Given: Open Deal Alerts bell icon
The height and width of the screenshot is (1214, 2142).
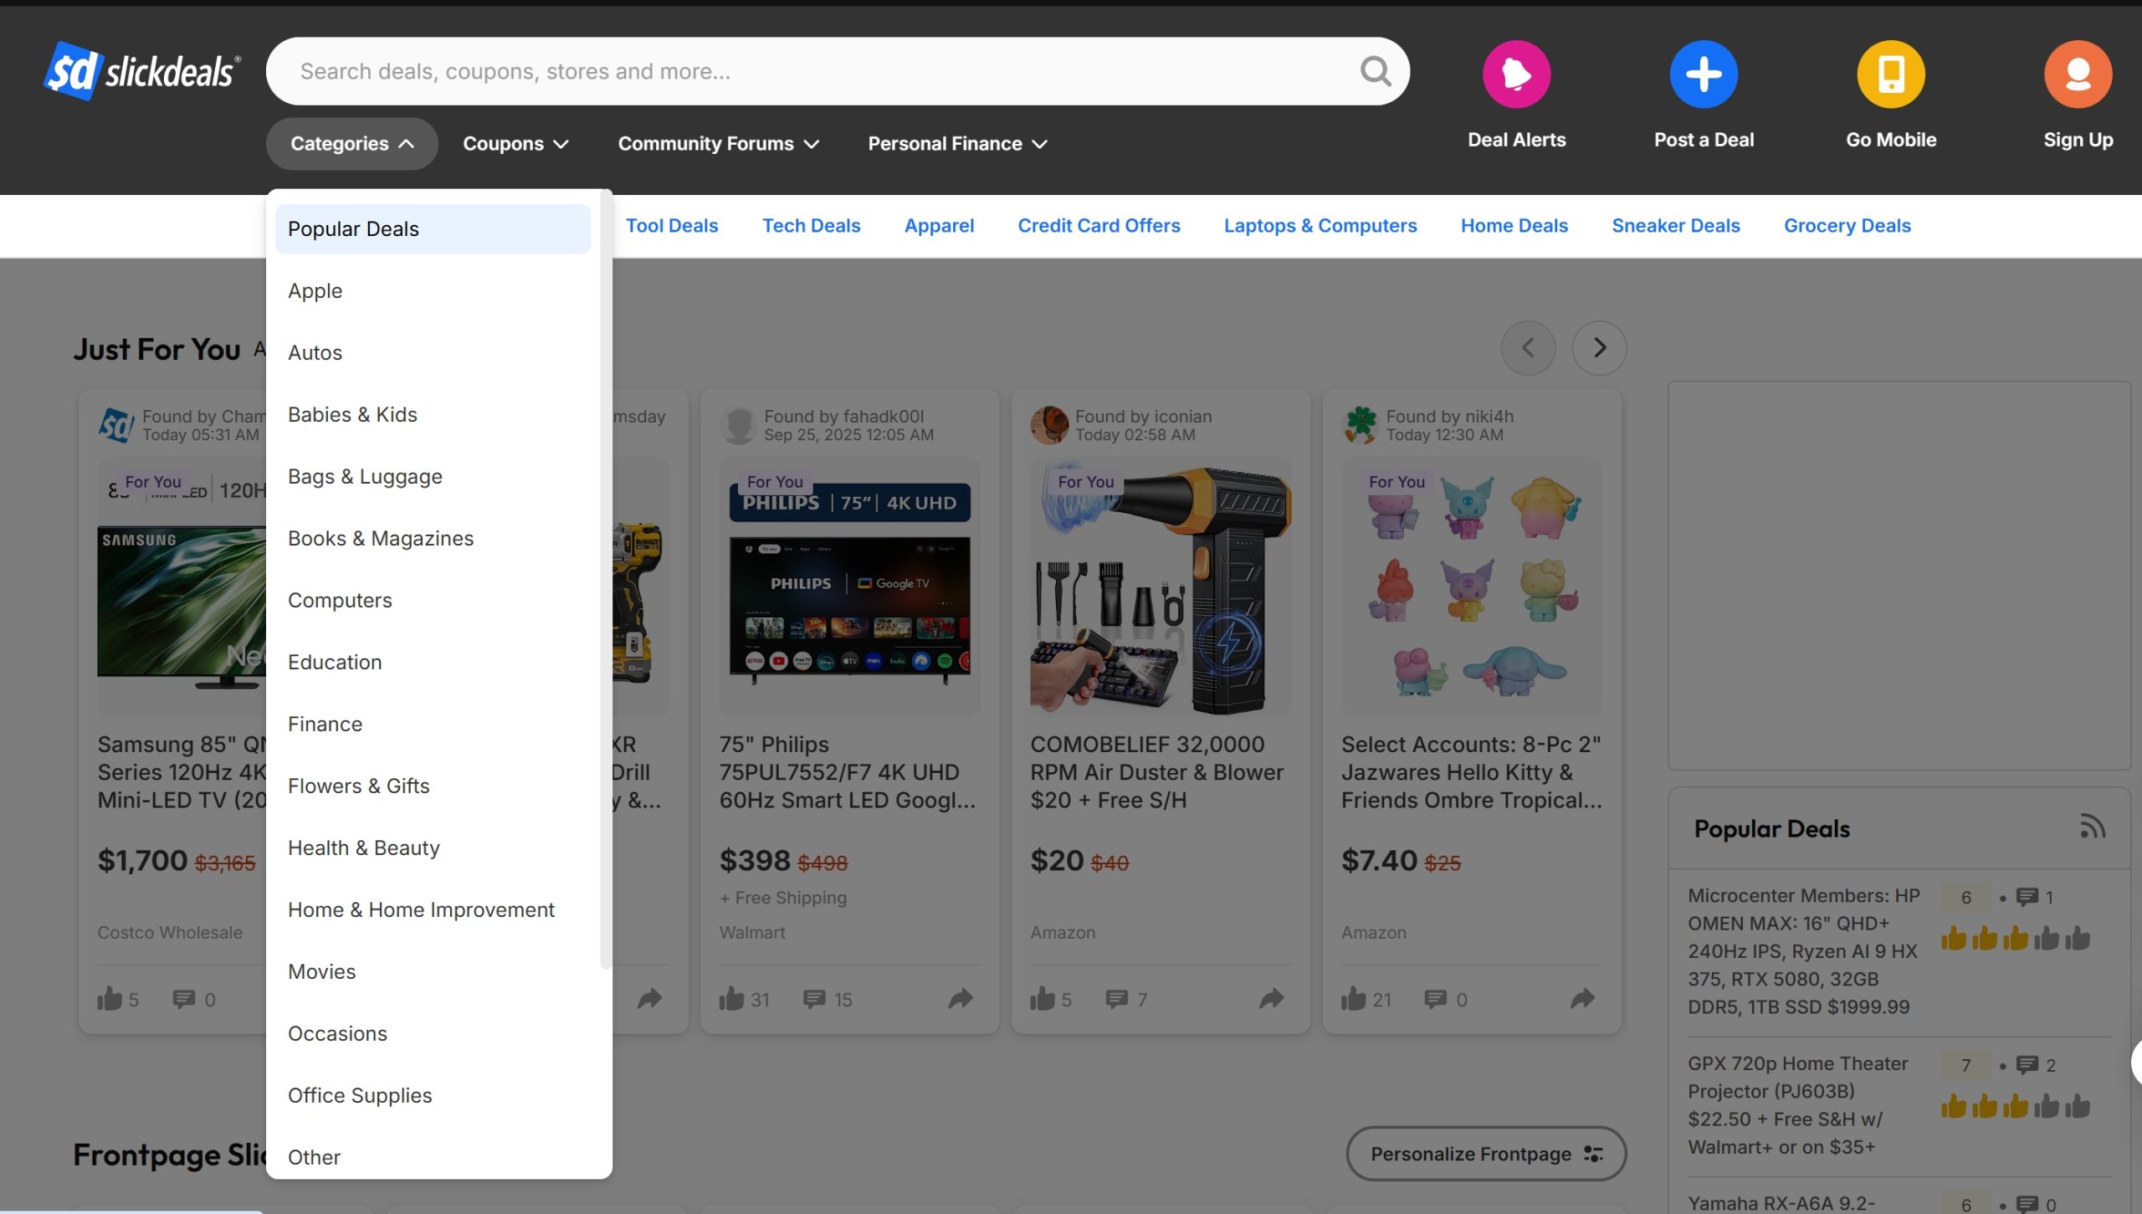Looking at the screenshot, I should click(1516, 74).
